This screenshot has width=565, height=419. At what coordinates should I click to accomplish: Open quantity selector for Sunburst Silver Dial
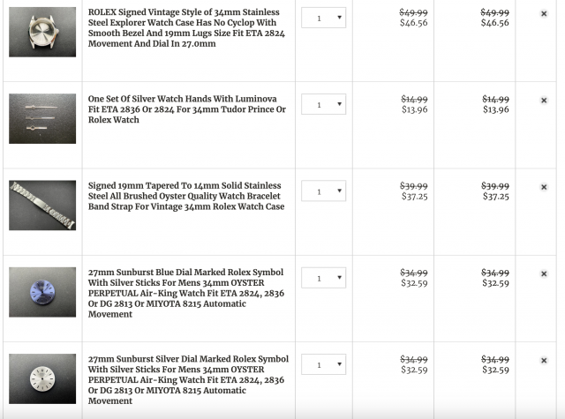pyautogui.click(x=324, y=364)
